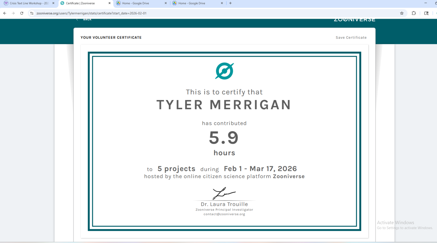
Task: Go back to previous page in browser
Action: (x=5, y=13)
